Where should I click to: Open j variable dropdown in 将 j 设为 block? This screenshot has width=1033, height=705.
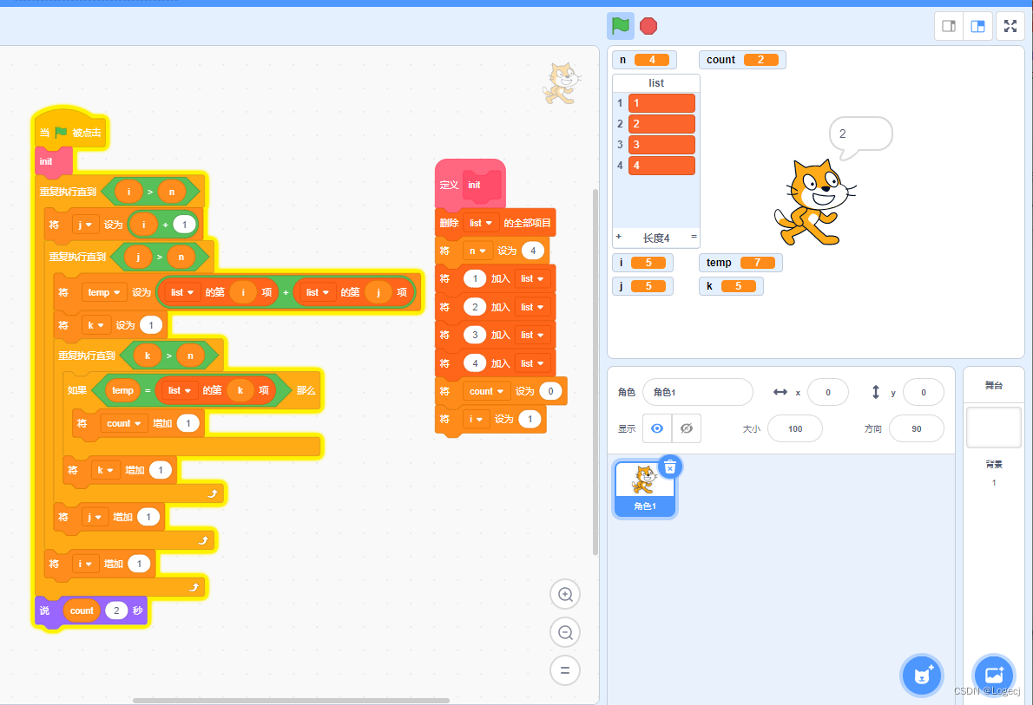coord(85,225)
